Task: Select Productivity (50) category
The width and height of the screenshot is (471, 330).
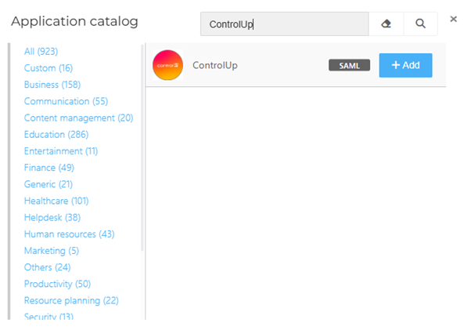Action: [x=57, y=284]
